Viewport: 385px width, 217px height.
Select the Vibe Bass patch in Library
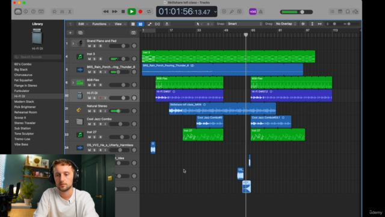21,145
